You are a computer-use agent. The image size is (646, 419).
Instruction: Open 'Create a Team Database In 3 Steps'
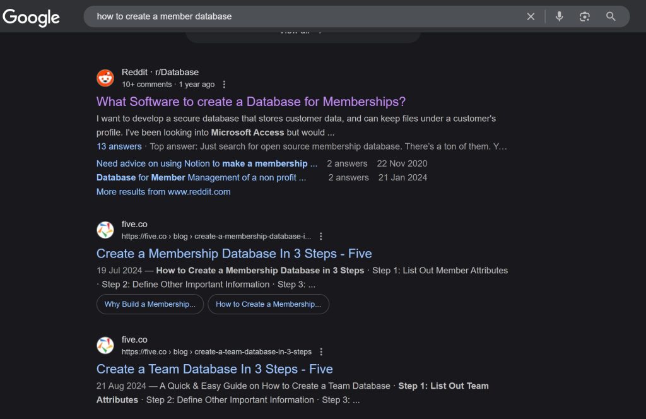[x=214, y=369]
